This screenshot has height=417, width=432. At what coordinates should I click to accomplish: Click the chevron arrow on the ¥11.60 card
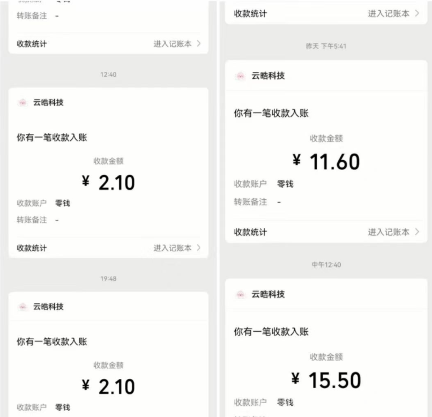pos(417,232)
